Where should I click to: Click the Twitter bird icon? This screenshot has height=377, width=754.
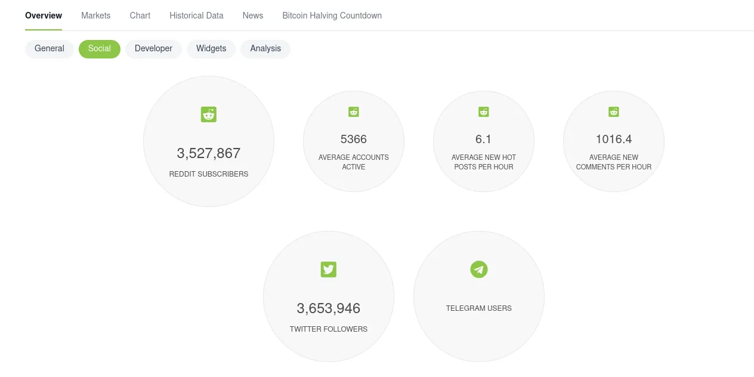point(329,270)
